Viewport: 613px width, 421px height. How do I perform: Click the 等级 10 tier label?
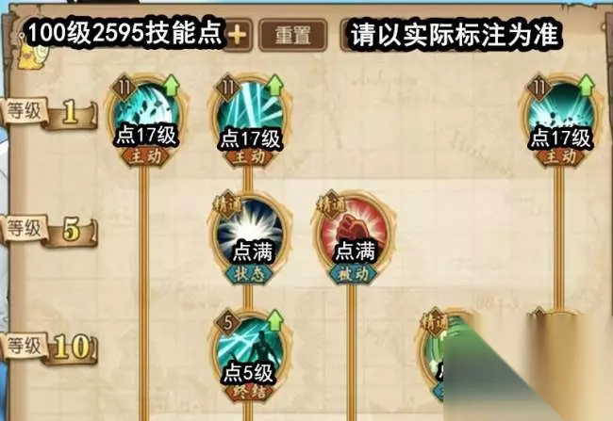(x=49, y=348)
